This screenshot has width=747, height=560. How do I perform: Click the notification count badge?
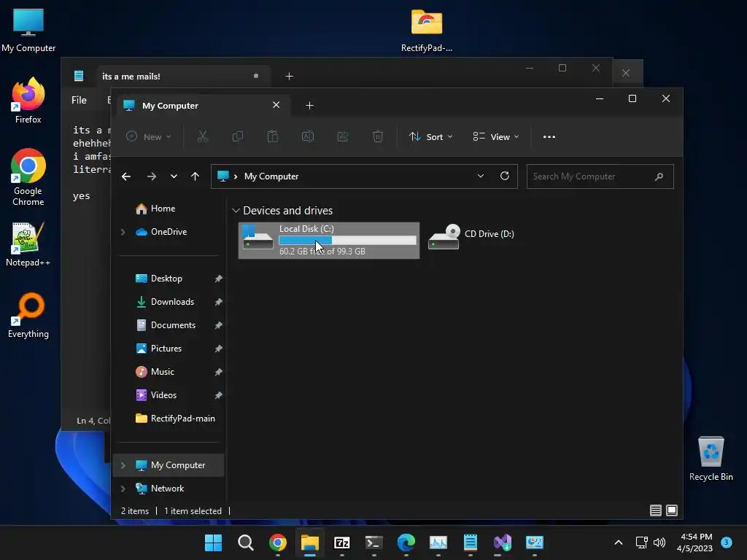(x=727, y=542)
